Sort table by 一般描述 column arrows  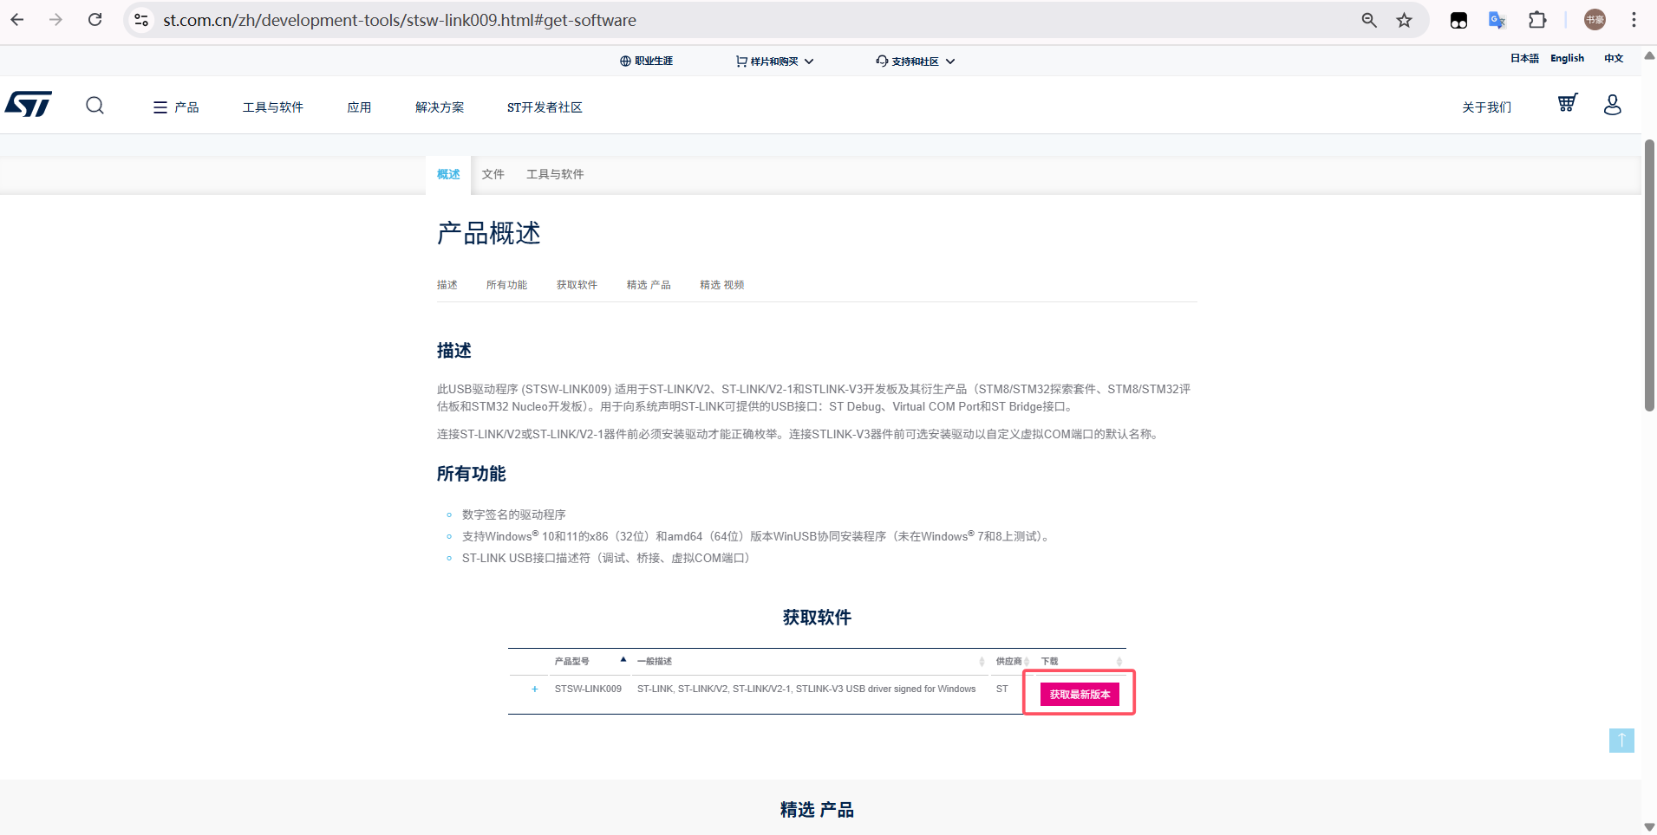point(982,662)
